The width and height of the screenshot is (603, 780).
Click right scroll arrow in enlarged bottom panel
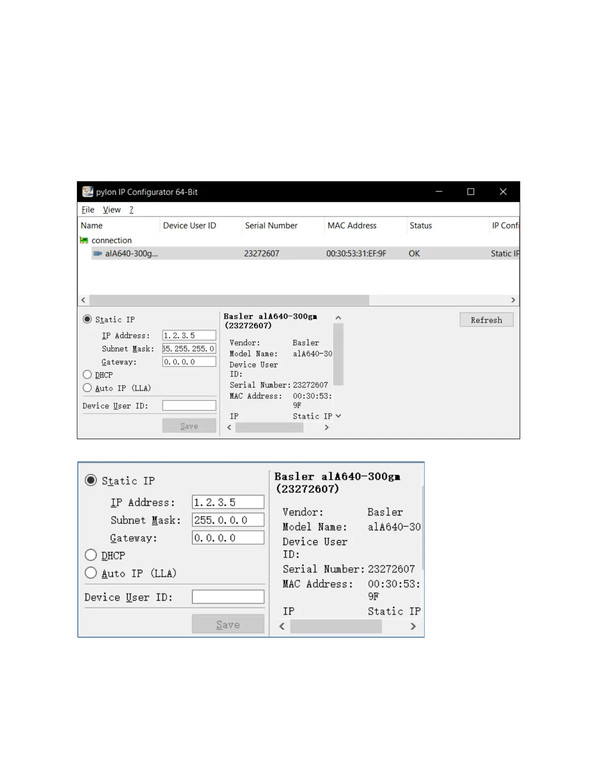(x=413, y=626)
